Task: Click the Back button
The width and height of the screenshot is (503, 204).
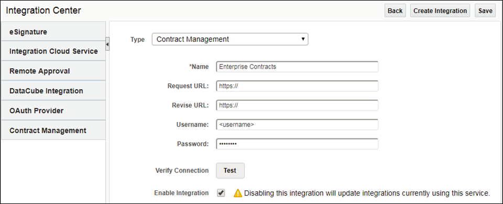Action: [x=395, y=10]
